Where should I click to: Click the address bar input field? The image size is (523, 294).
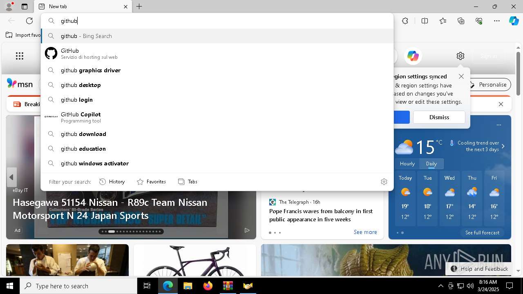point(217,21)
